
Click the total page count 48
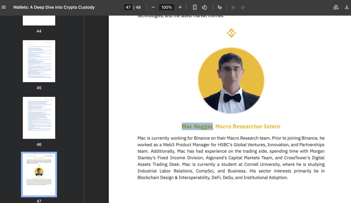tap(138, 7)
